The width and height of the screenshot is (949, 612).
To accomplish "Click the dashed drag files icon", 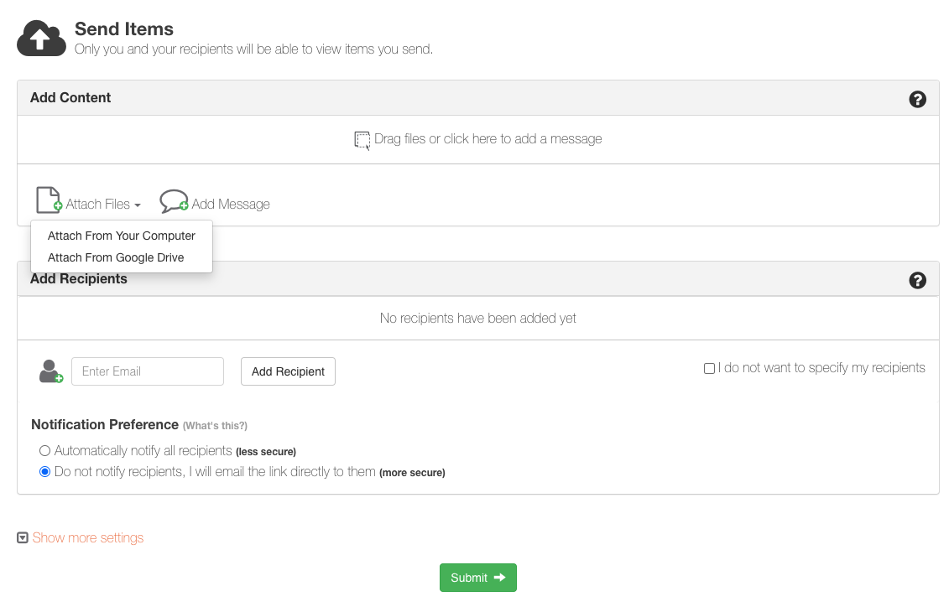I will [362, 140].
